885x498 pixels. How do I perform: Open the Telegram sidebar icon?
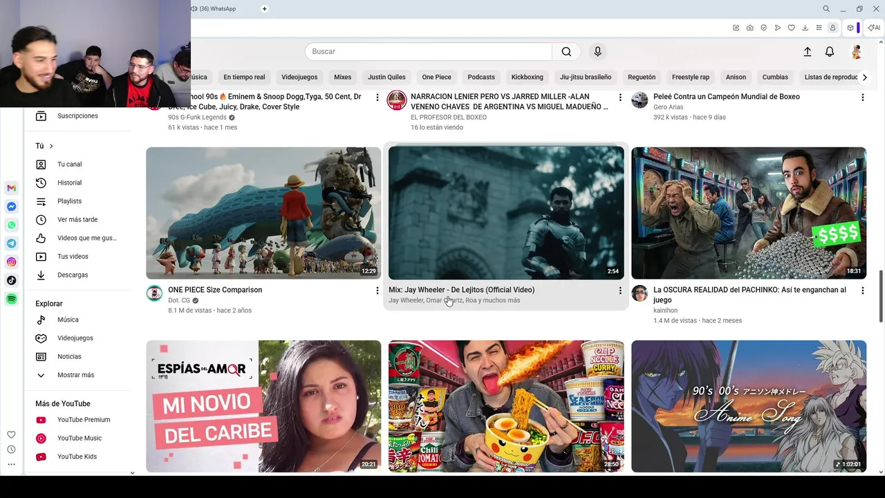(x=11, y=243)
